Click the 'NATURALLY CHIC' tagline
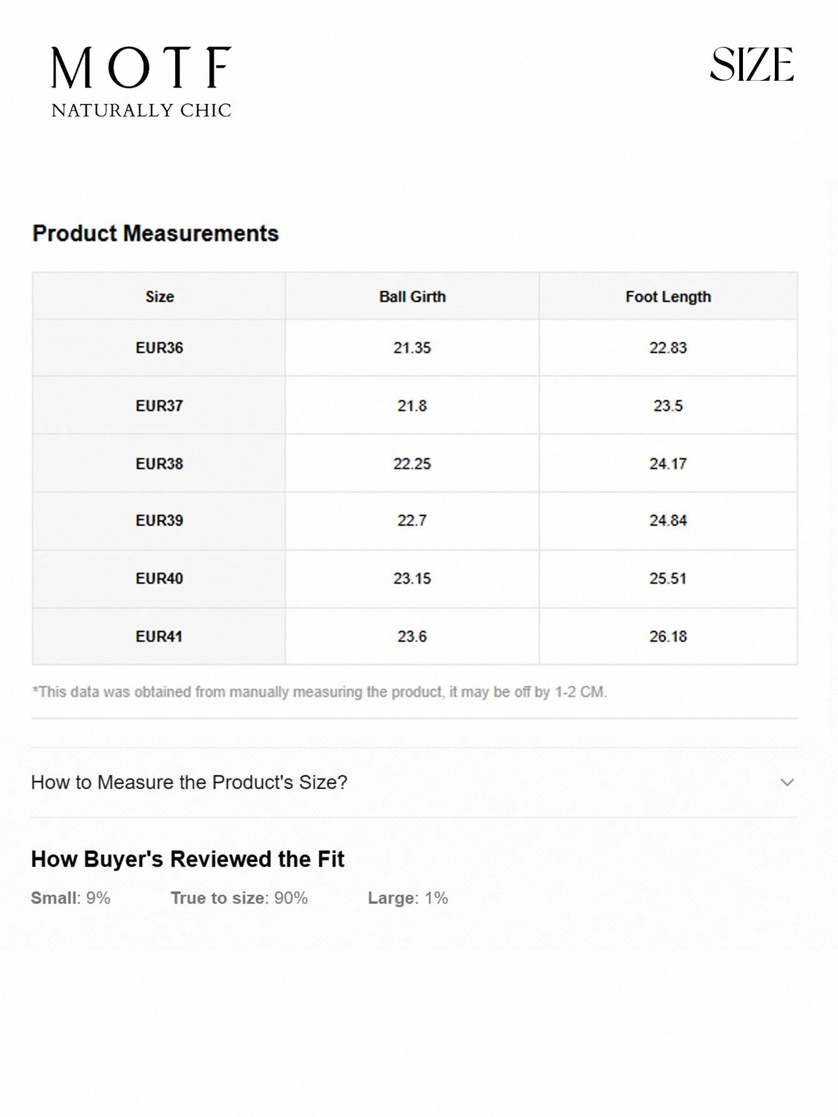Viewport: 838px width, 1117px height. coord(141,111)
